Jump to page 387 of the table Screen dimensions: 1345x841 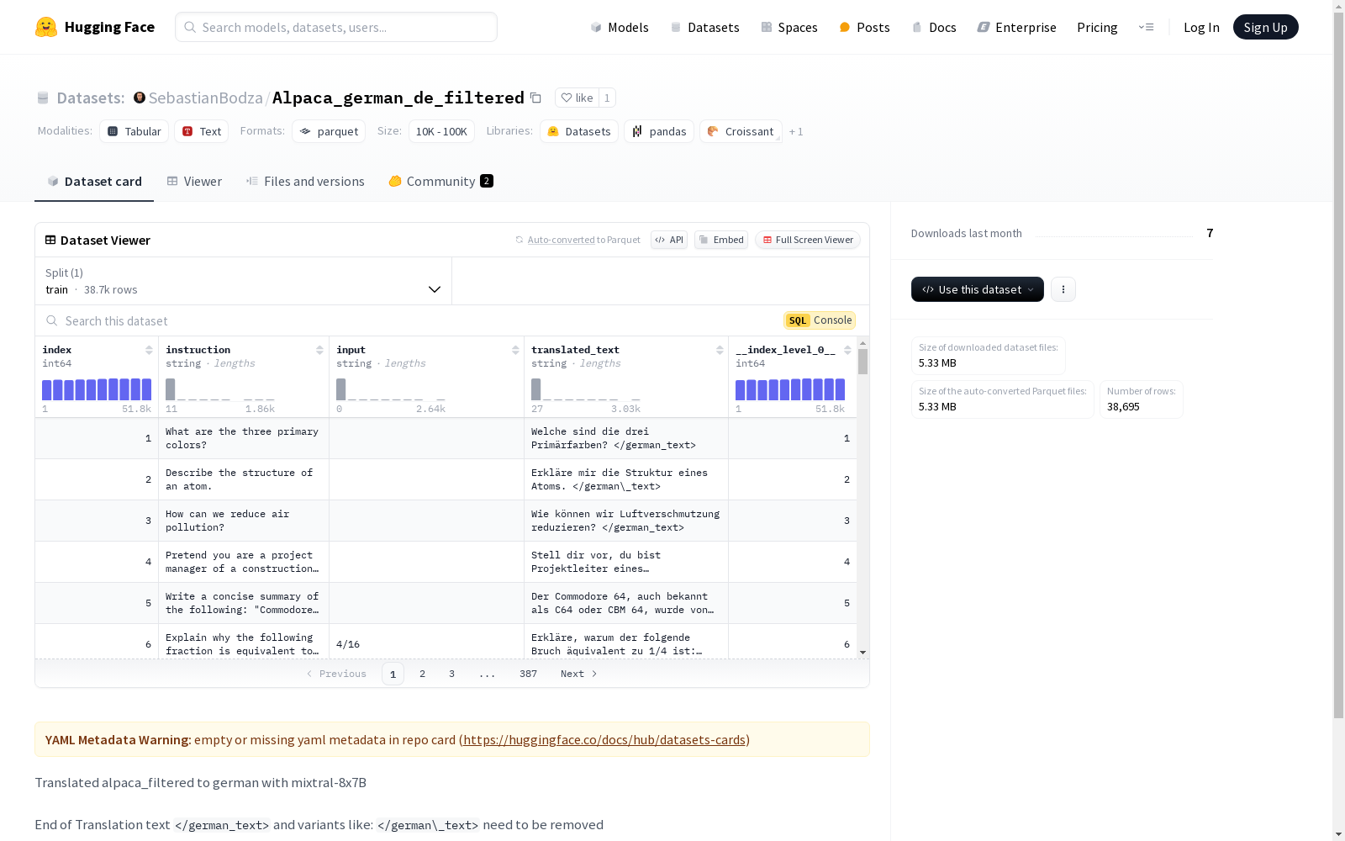pos(528,674)
